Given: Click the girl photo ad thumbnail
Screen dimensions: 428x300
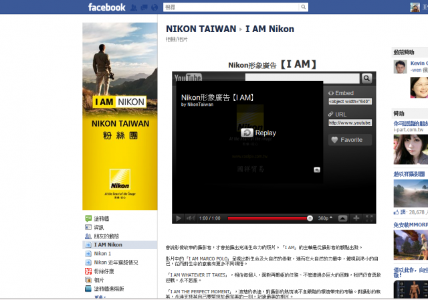Looking at the screenshot, I should (411, 149).
